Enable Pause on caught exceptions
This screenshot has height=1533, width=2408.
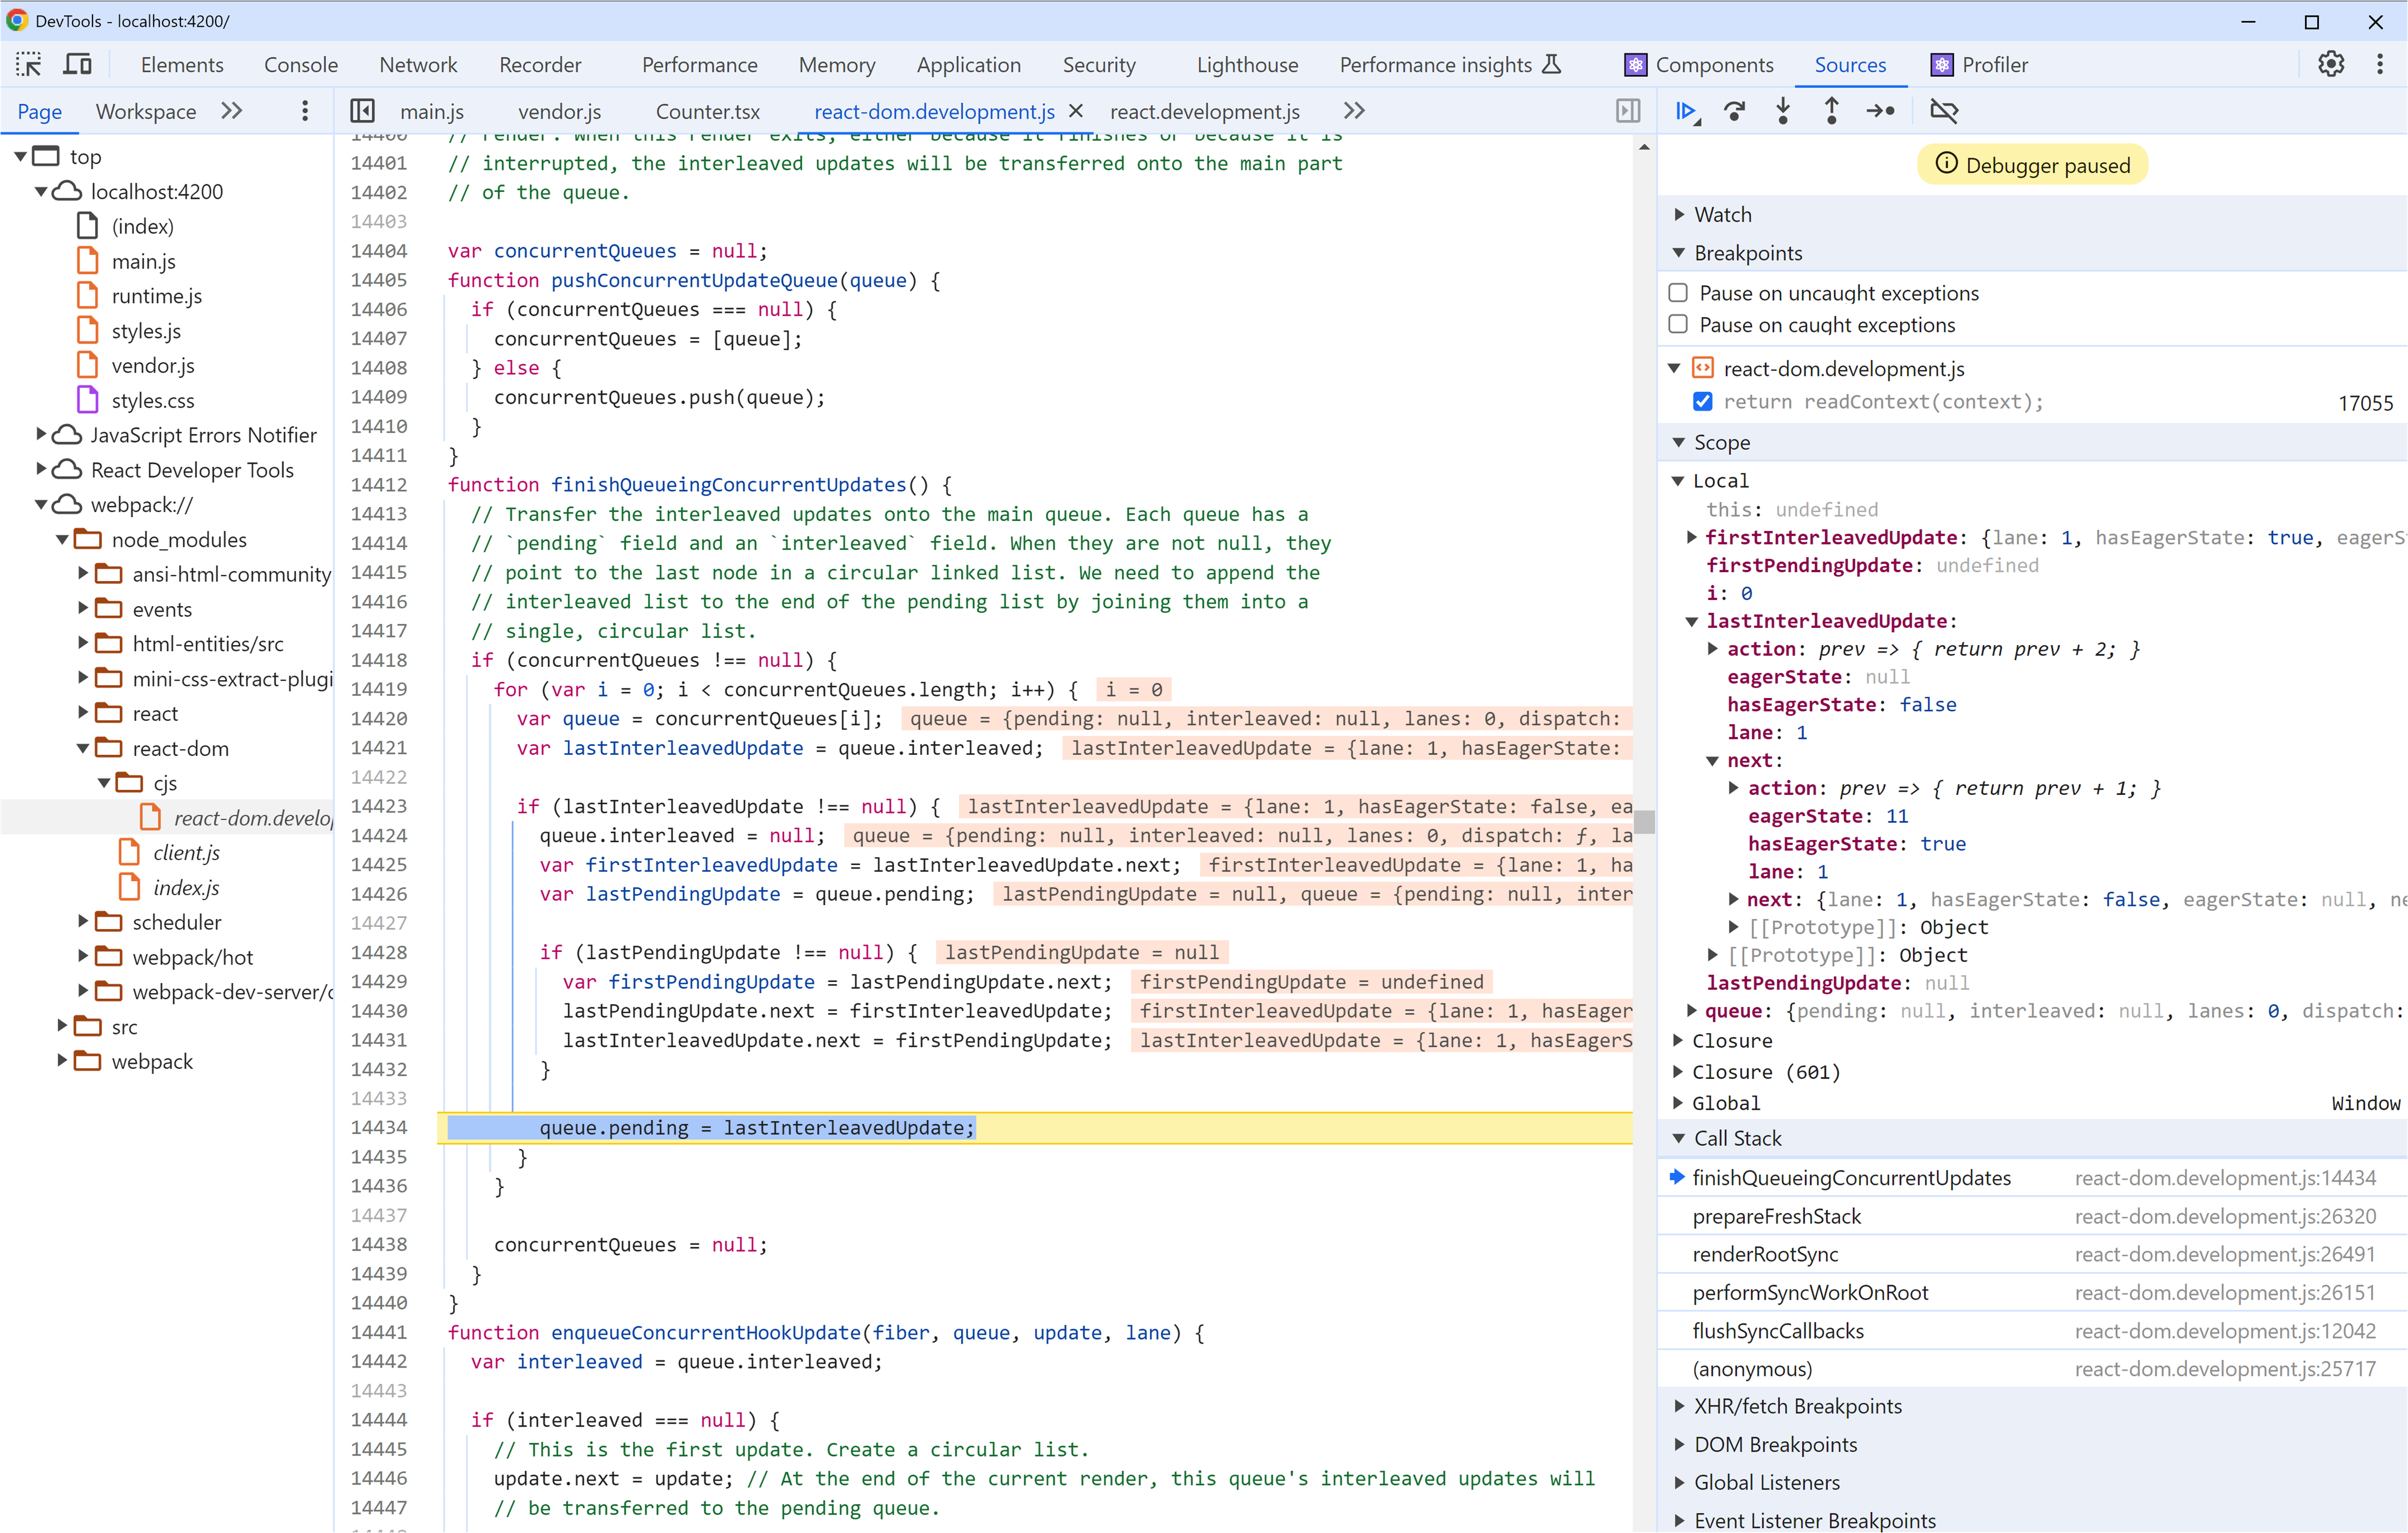click(1679, 324)
